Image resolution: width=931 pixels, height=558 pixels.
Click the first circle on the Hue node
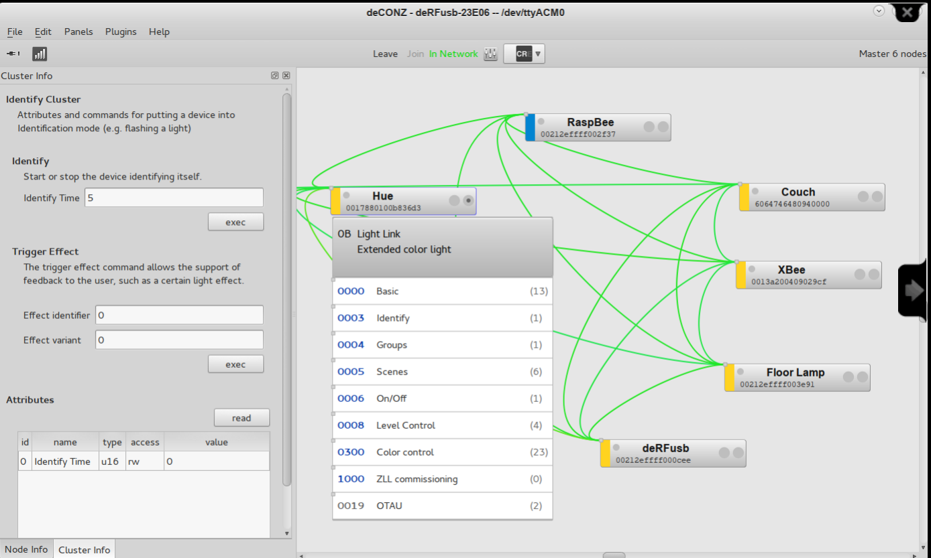pos(454,200)
